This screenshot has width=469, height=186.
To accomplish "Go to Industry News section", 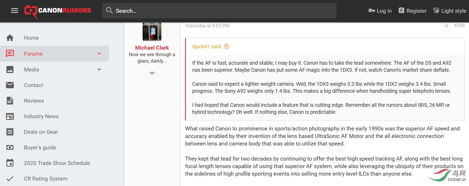I will 41,116.
